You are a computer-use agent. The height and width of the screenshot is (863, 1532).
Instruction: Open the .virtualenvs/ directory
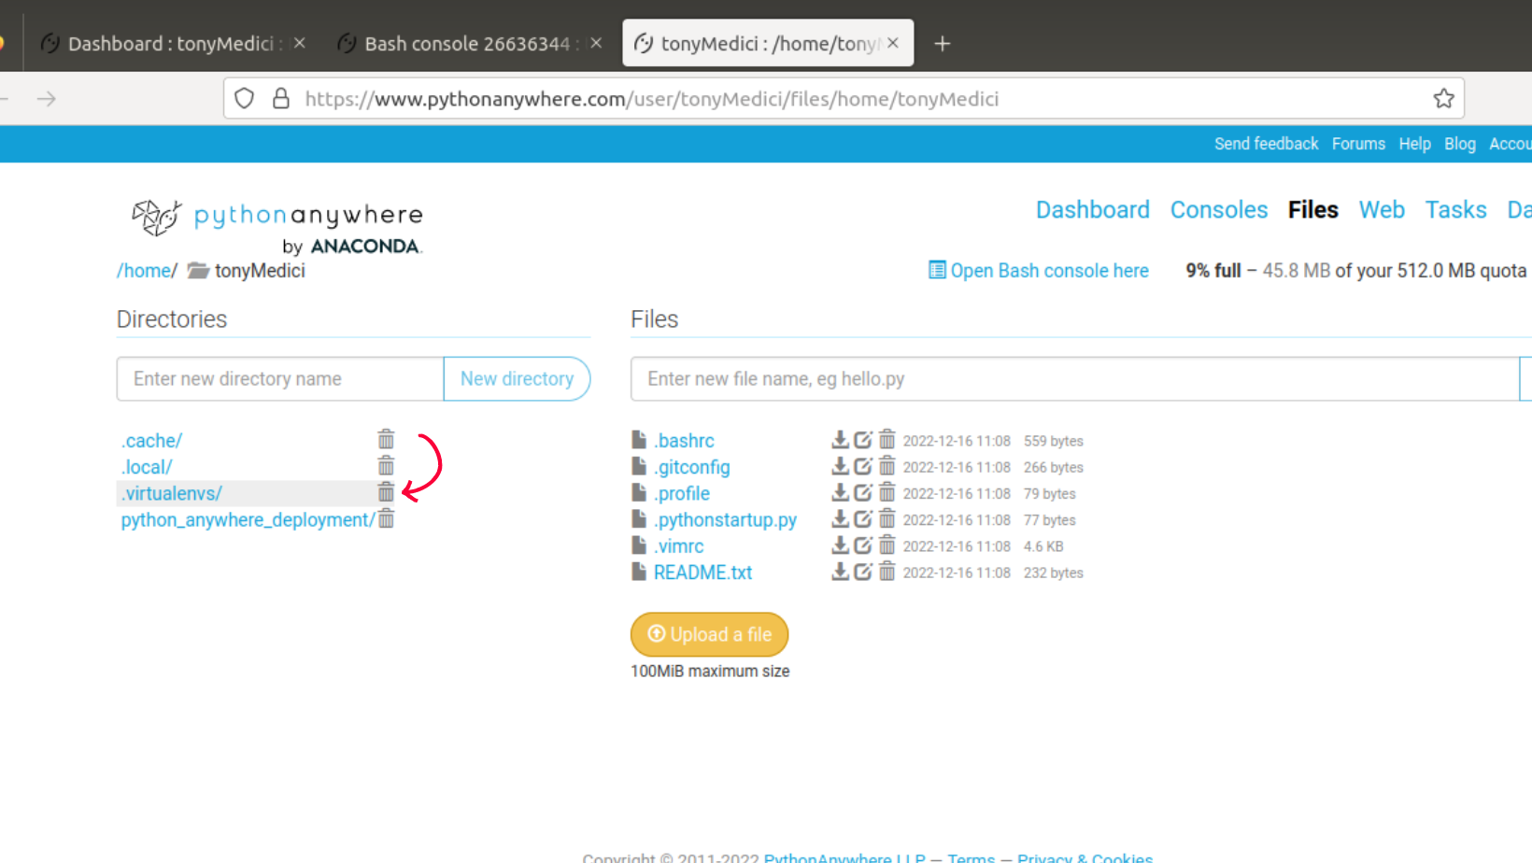[x=172, y=492]
